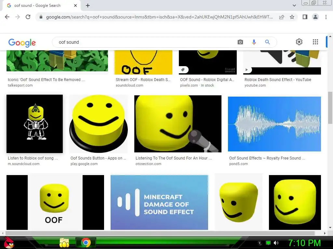Screen dimensions: 333x249
Task: Open 'OOF Sound - Roblox Digital A...' pixels.com result
Action: 207,80
